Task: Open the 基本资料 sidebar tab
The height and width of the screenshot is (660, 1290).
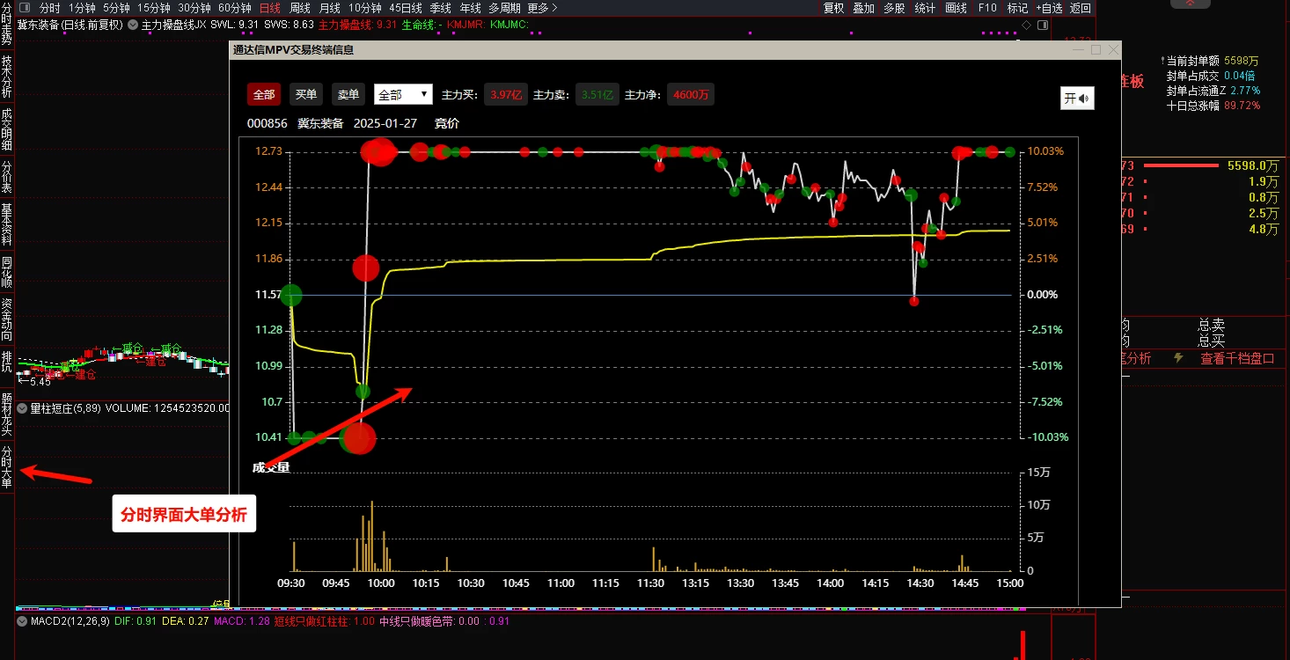Action: point(7,224)
